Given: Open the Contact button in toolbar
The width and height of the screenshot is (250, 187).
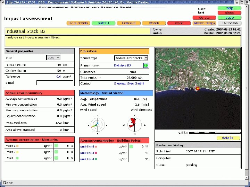Looking at the screenshot, I should 129,23.
